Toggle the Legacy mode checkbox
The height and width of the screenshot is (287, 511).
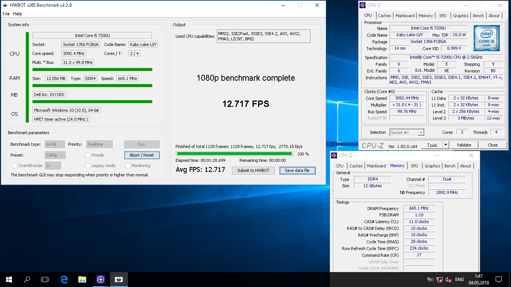[88, 166]
